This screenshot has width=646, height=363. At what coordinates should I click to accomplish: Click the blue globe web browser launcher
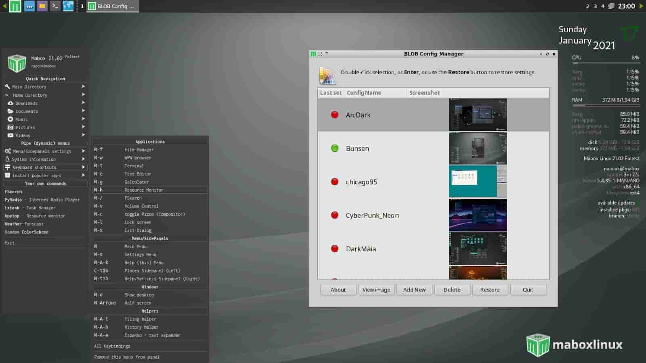pos(68,6)
